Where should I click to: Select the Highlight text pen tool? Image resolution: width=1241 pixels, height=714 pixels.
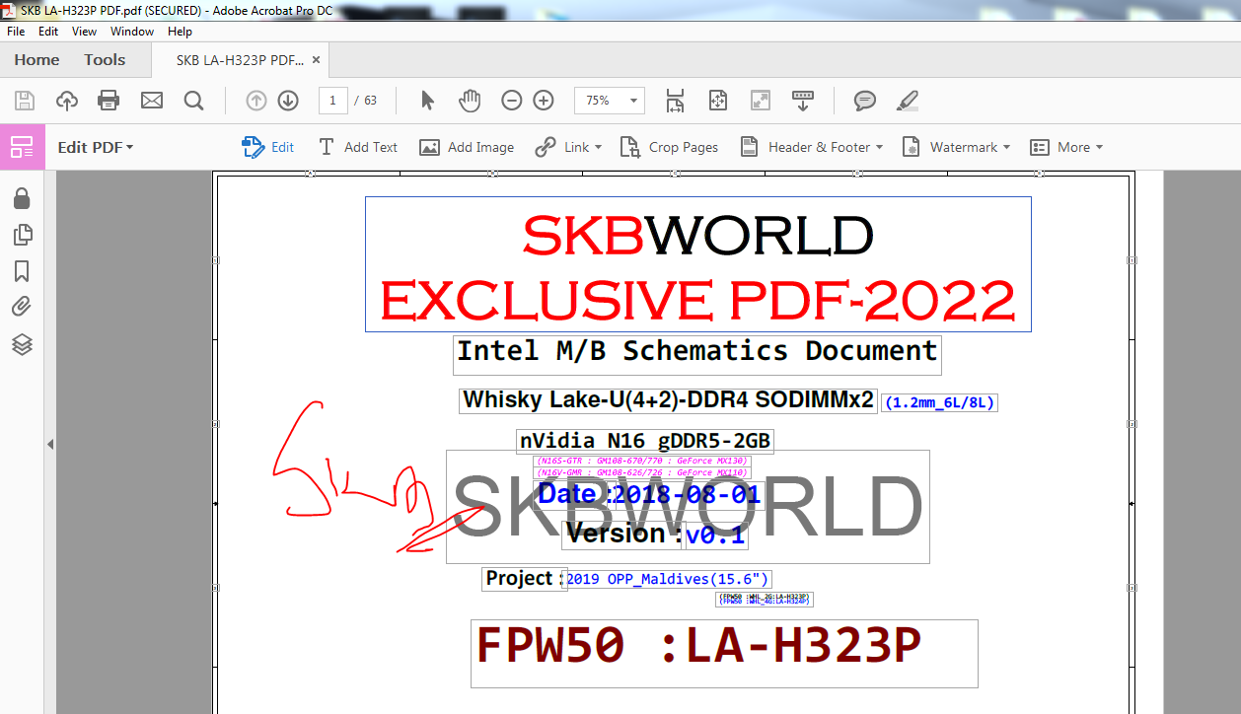[x=908, y=100]
